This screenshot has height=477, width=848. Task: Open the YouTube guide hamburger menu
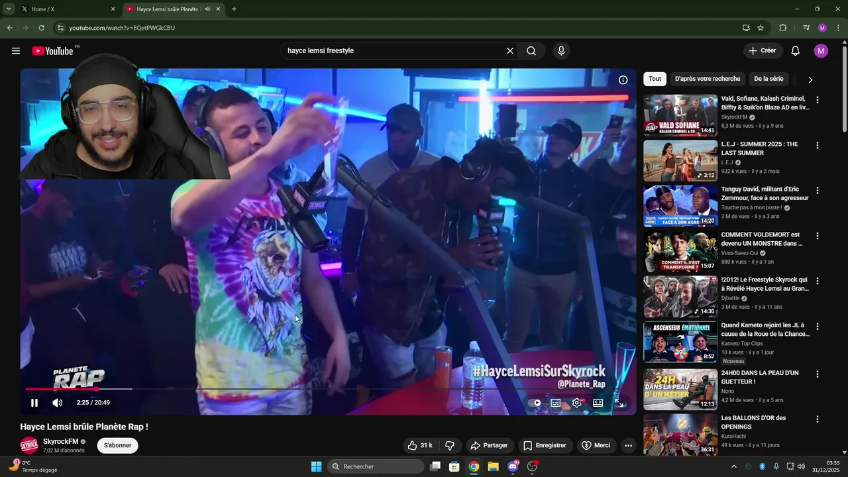point(16,51)
